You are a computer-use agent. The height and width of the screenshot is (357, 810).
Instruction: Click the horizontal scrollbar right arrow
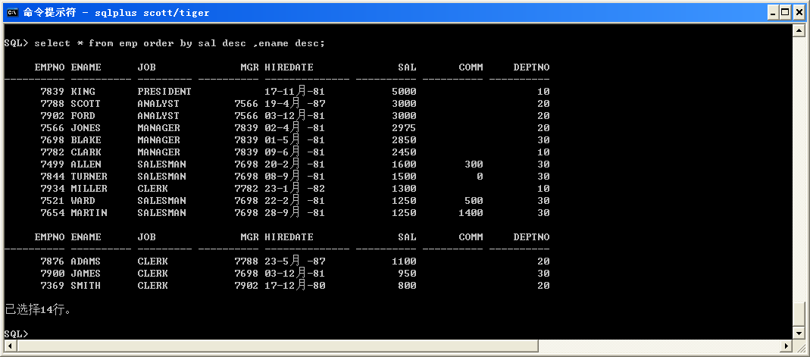pos(786,346)
